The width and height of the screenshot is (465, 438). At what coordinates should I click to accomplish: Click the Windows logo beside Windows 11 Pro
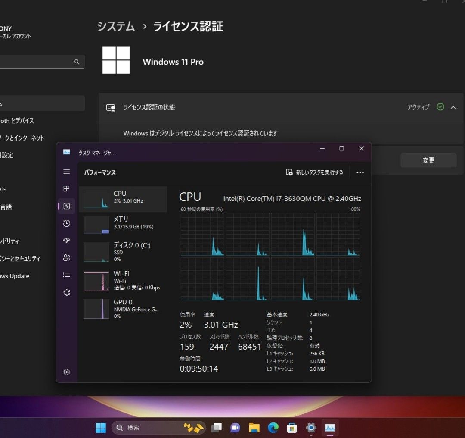[116, 60]
